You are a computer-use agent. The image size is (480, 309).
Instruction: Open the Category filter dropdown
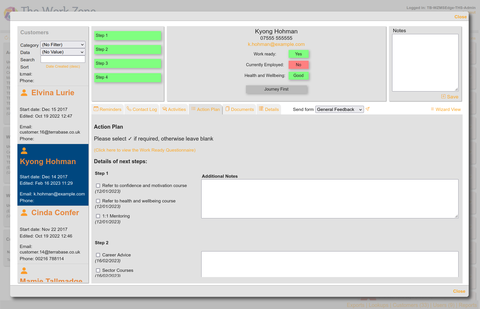click(63, 45)
